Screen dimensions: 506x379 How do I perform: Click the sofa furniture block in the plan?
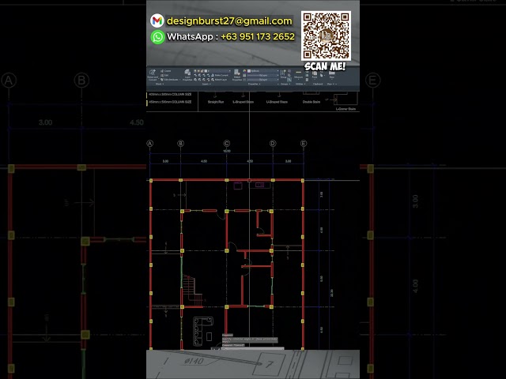click(203, 331)
